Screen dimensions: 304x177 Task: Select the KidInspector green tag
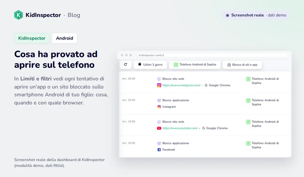pos(32,38)
